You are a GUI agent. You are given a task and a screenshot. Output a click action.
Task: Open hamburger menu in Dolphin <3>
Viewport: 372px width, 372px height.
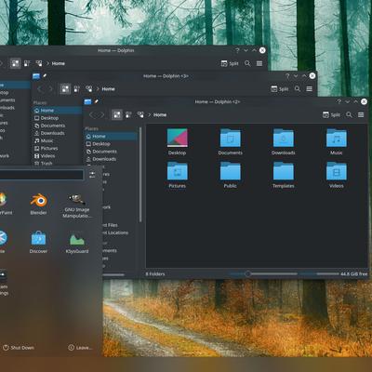coord(309,89)
